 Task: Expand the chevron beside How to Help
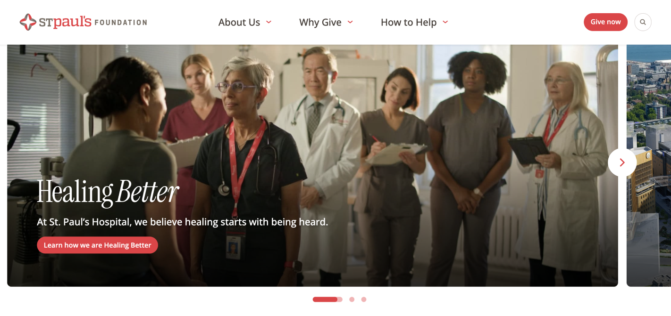coord(445,22)
